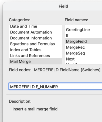Choose the Document Automation category
Viewport: 102px width, 122px height.
pos(36,32)
